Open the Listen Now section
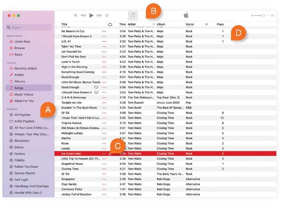The width and height of the screenshot is (291, 208). tap(22, 42)
